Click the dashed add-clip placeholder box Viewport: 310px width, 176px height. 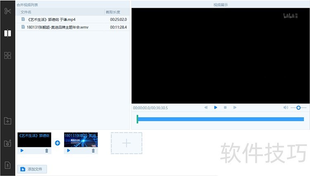pyautogui.click(x=126, y=143)
